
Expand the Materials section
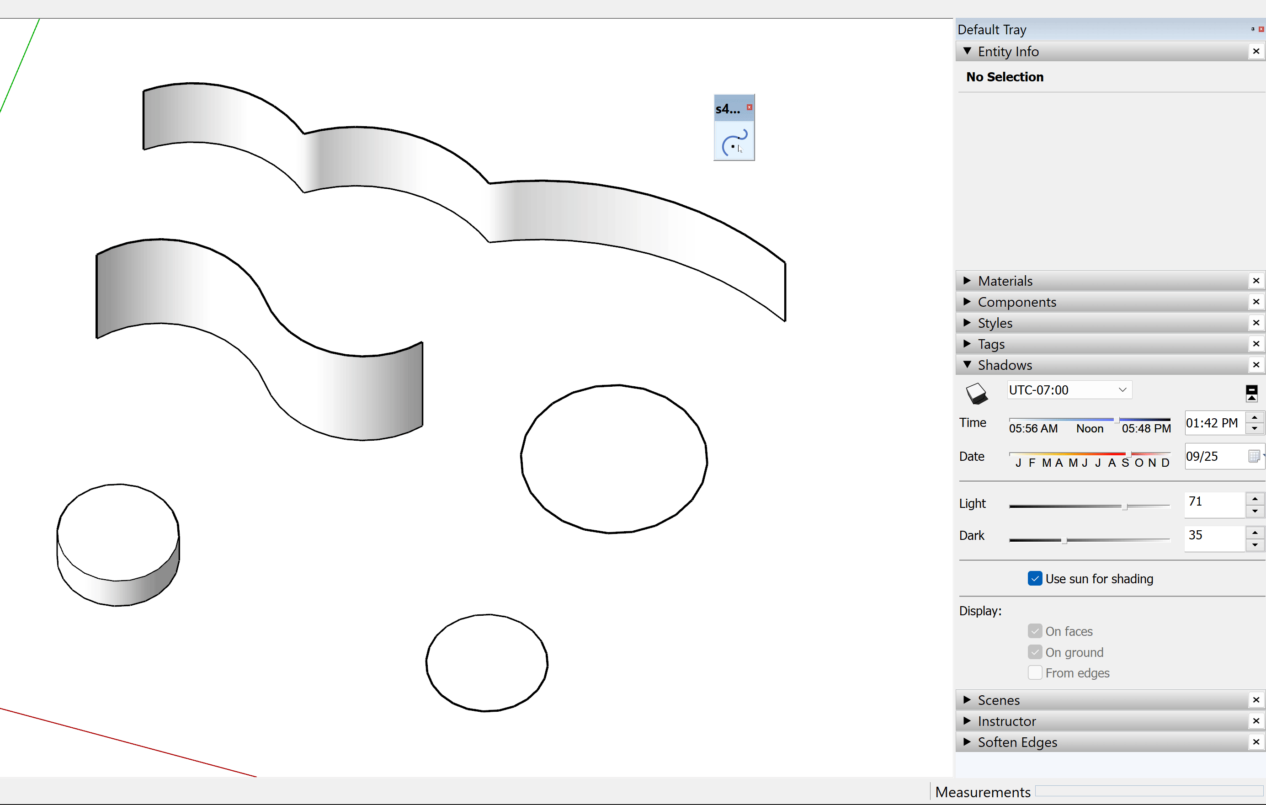[x=1005, y=282]
